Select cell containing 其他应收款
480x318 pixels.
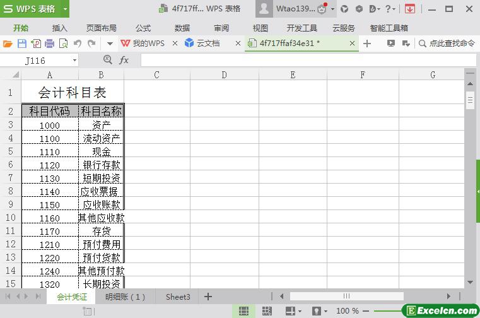tap(102, 218)
